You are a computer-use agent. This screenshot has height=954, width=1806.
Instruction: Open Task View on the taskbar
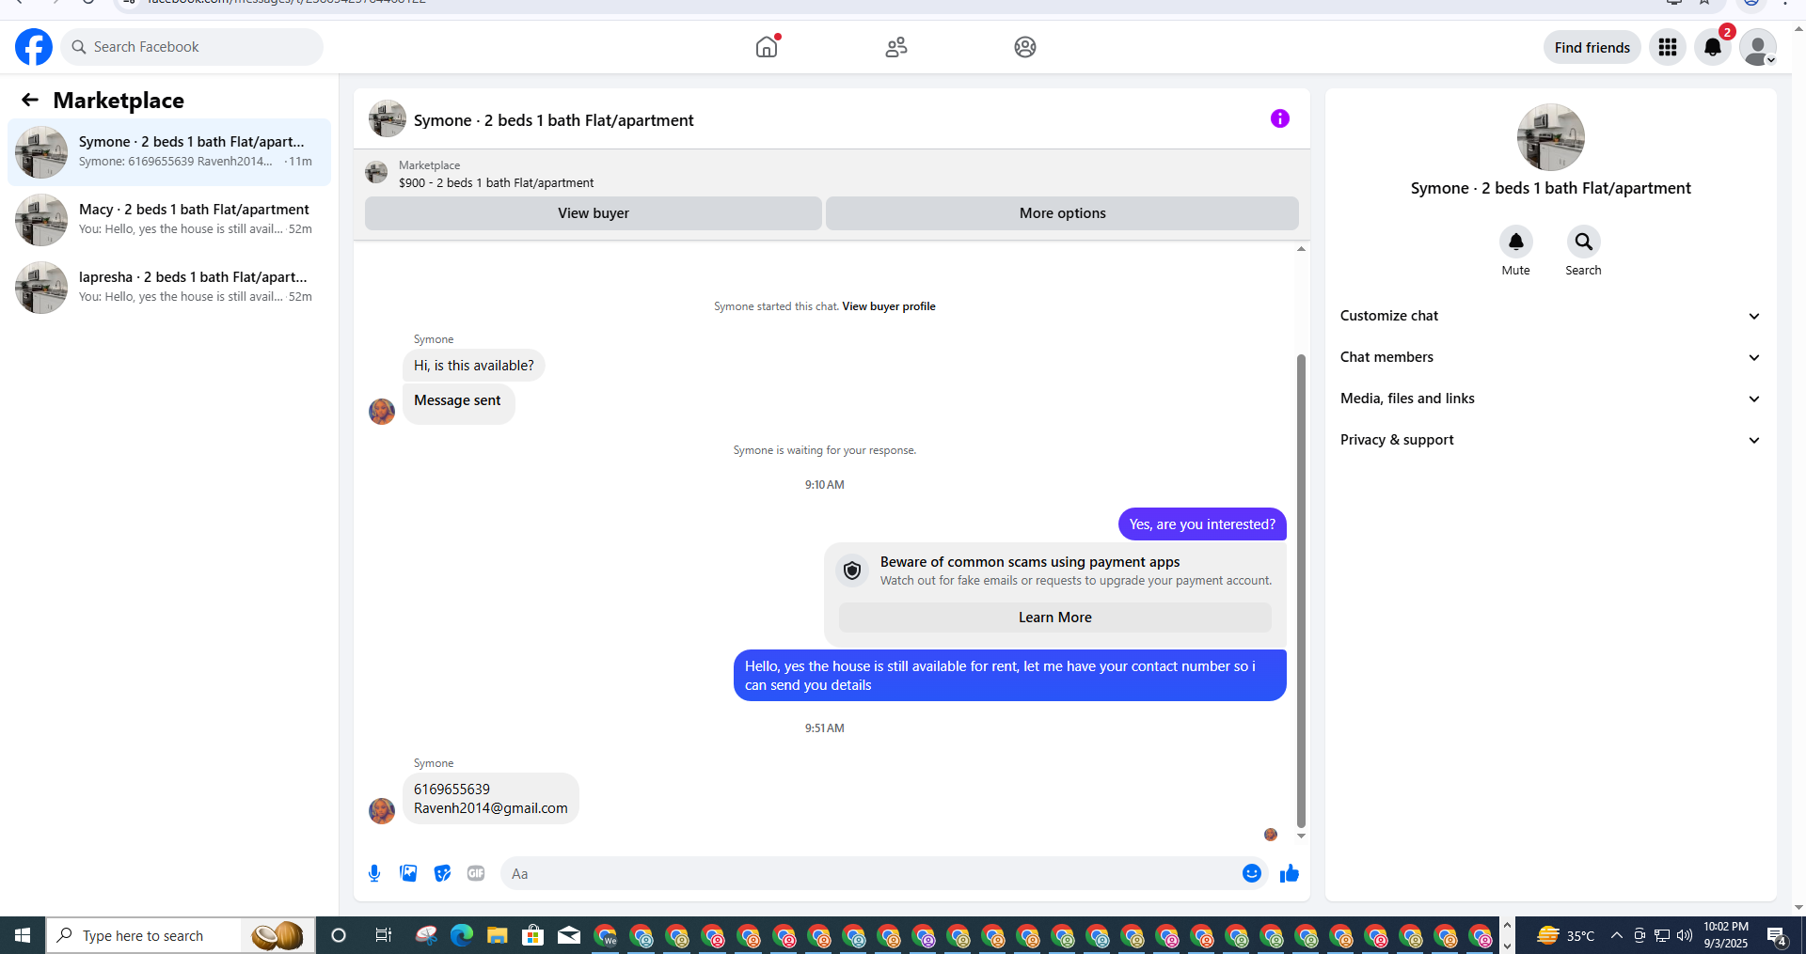pyautogui.click(x=383, y=935)
